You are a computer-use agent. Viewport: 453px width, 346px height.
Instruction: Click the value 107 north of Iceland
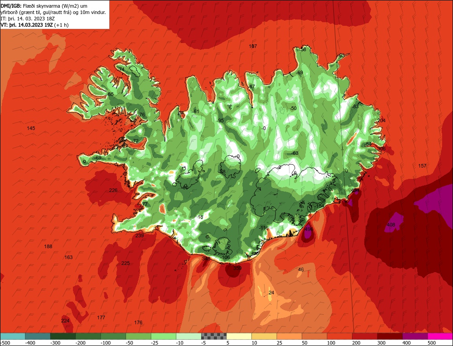click(x=253, y=46)
